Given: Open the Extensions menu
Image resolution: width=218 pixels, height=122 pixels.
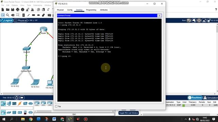Looking at the screenshot, I should click(x=38, y=5).
